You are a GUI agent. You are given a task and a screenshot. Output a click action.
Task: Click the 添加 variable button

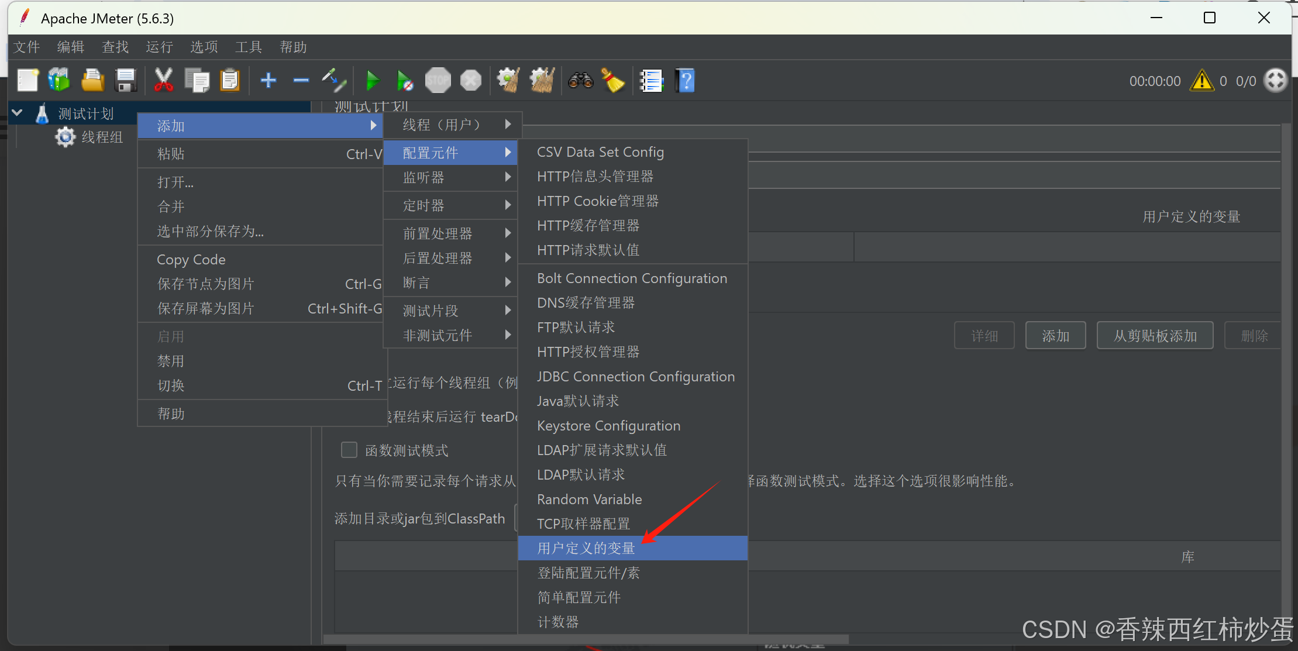coord(1055,336)
